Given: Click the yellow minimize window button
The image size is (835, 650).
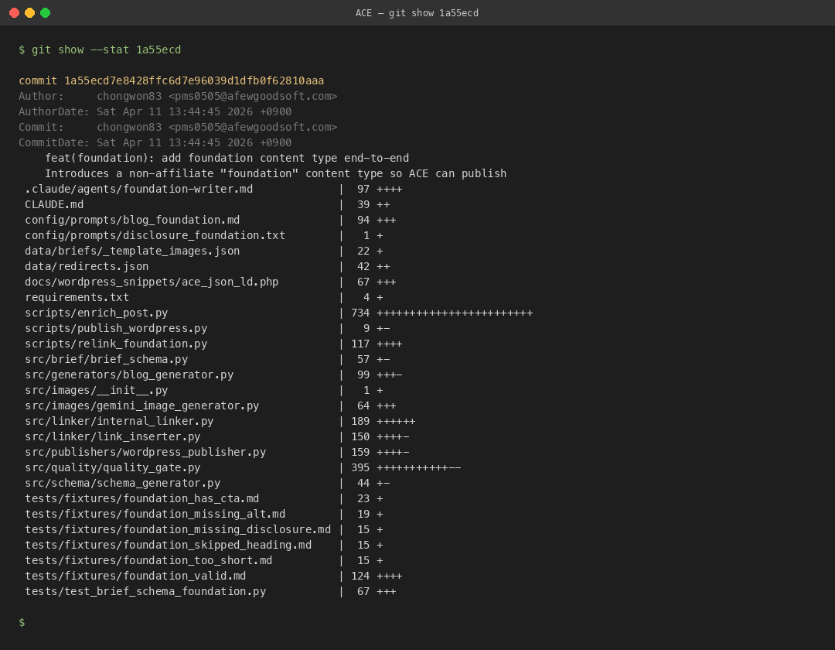Looking at the screenshot, I should tap(29, 12).
